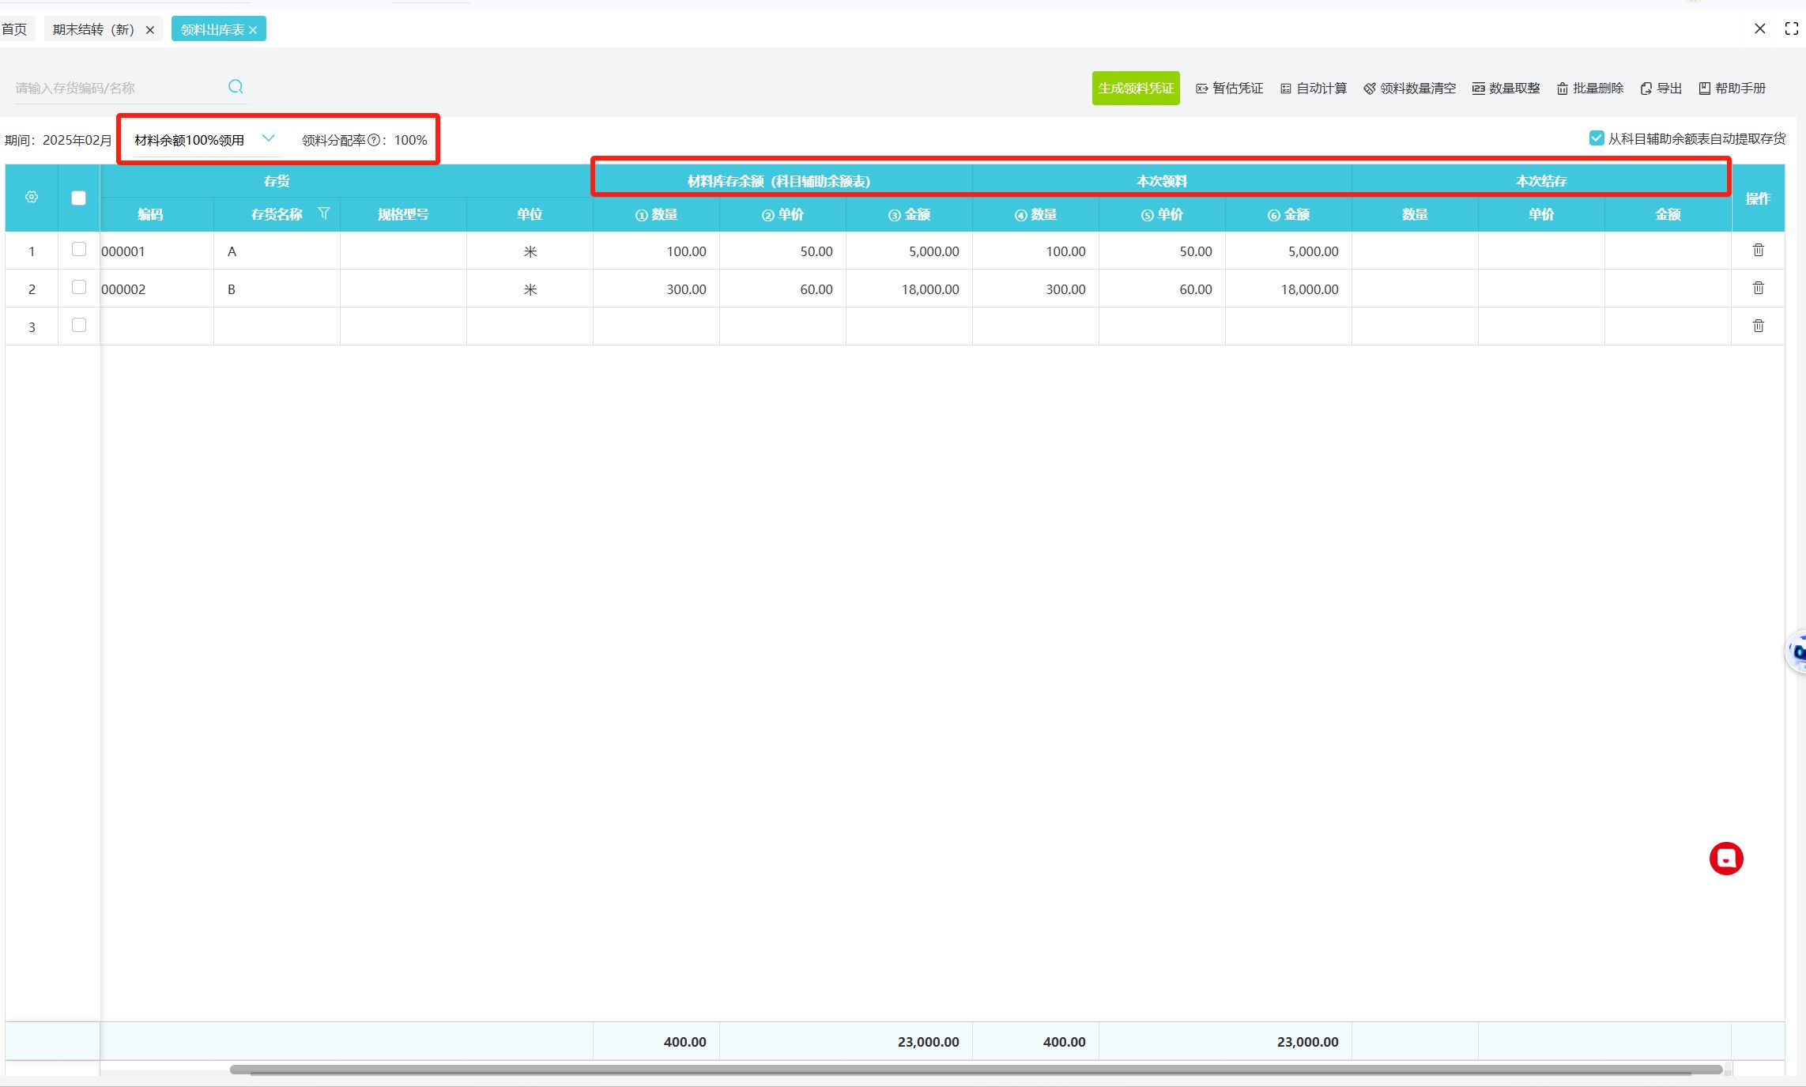
Task: Open table column settings gear icon
Action: (32, 198)
